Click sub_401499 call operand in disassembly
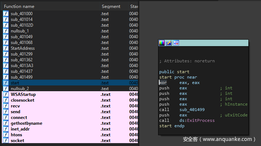261x146 pixels. click(192, 110)
